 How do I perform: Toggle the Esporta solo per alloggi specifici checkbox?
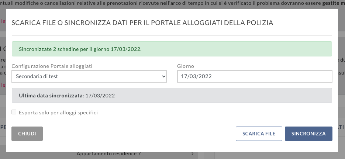tap(14, 112)
